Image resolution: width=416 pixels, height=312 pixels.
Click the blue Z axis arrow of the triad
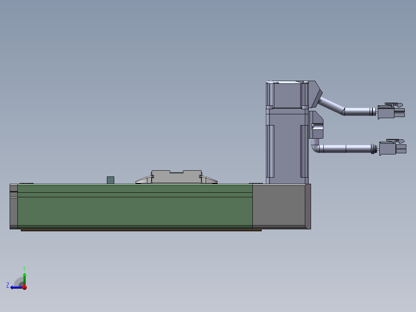(x=16, y=287)
